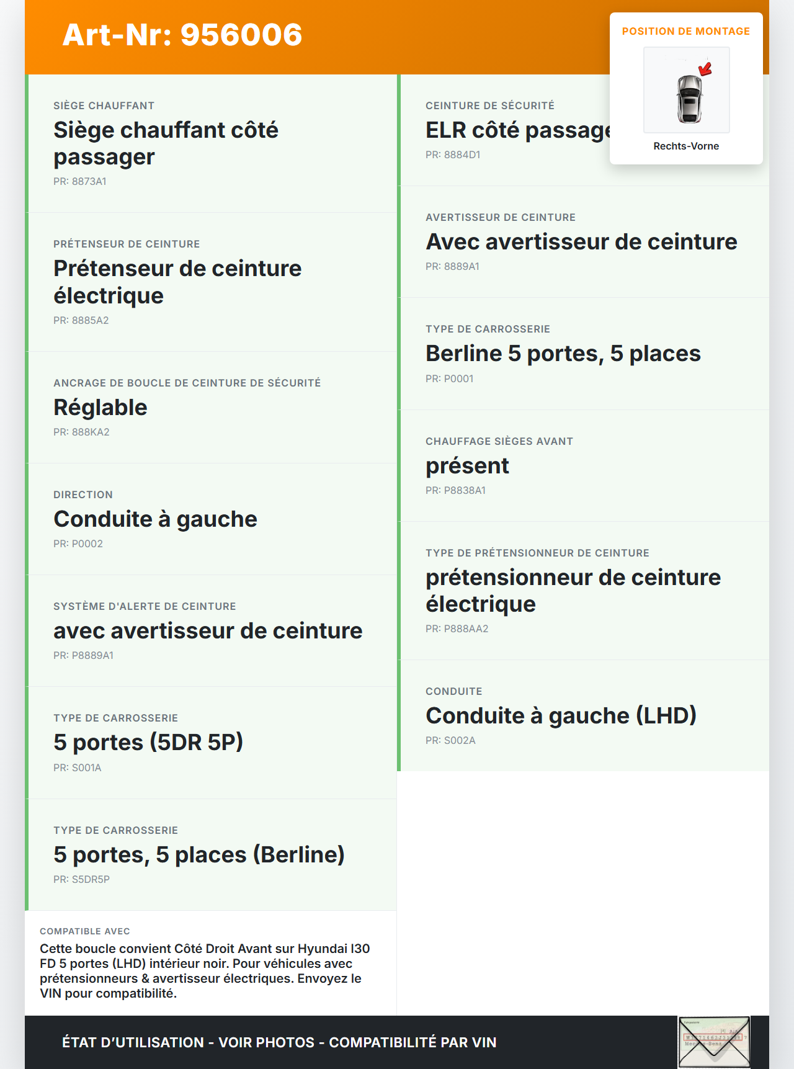Click the red arrow on the car diagram
Screen dimensions: 794x1069
[x=705, y=69]
